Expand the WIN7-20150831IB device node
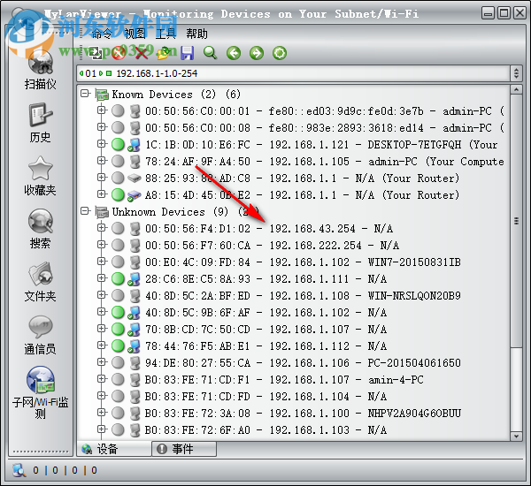 click(101, 261)
